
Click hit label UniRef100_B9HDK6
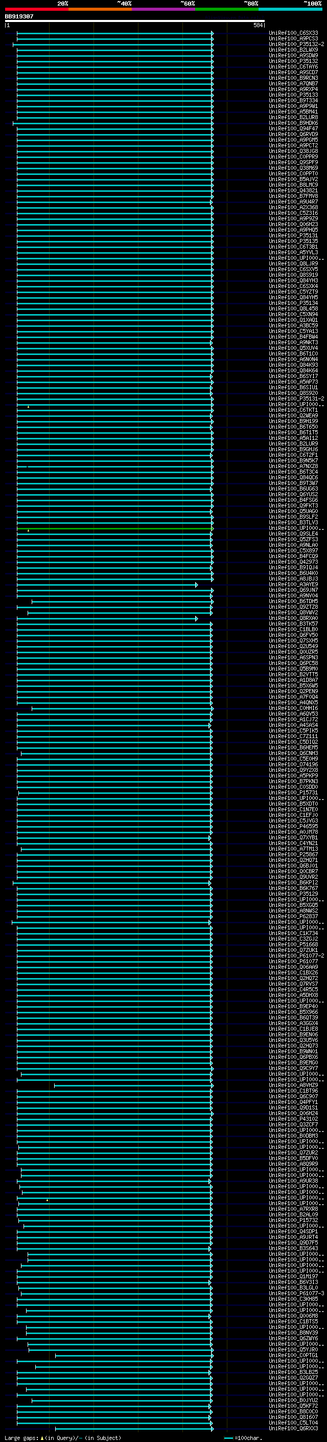click(x=293, y=123)
